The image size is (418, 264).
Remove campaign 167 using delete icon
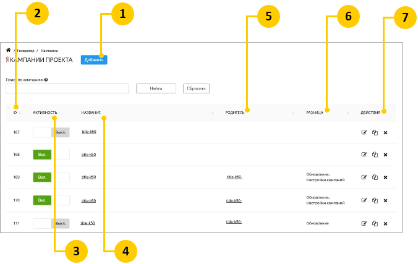point(385,132)
